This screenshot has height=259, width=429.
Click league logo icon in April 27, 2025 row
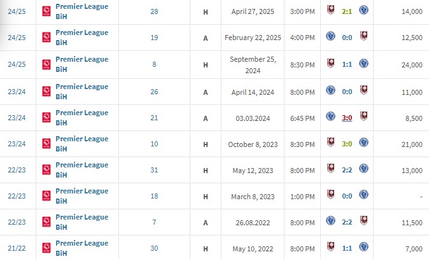click(46, 11)
